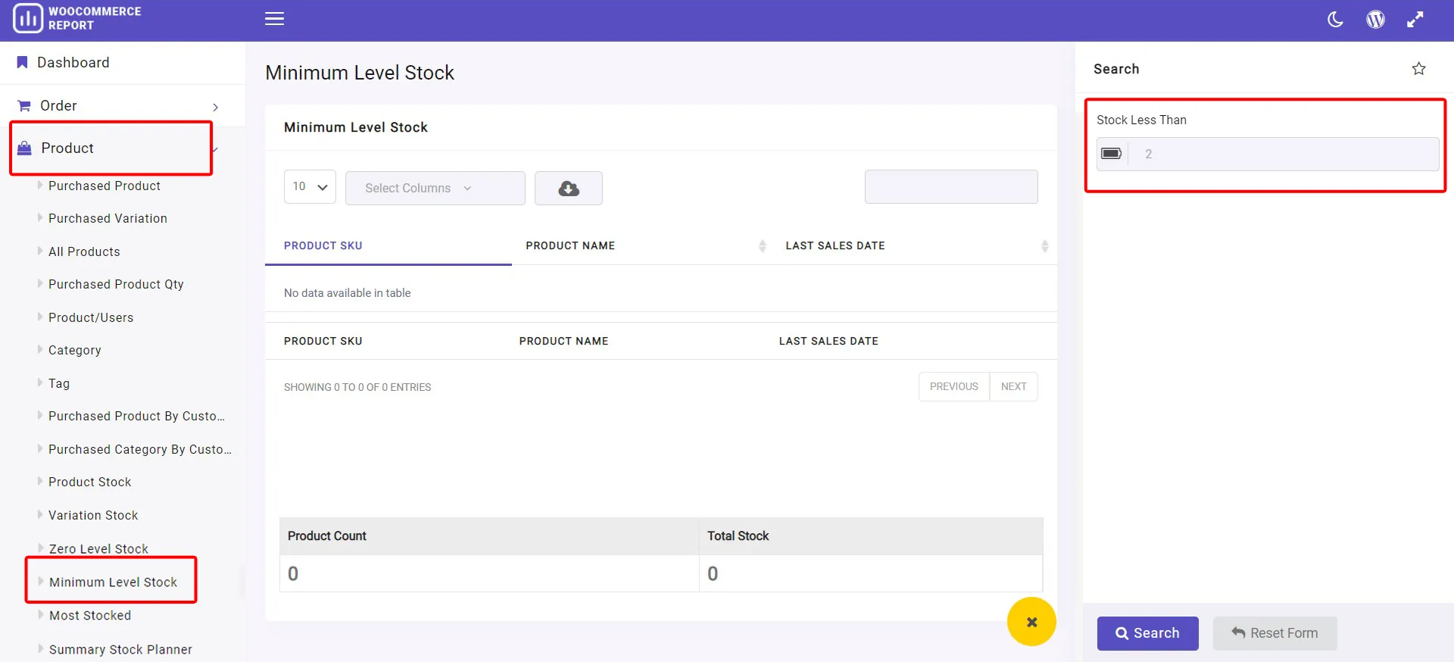Click the Product bag icon
The height and width of the screenshot is (662, 1454).
(x=24, y=148)
